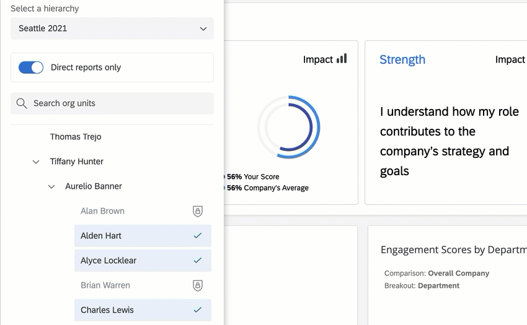The width and height of the screenshot is (527, 325).
Task: Collapse the Aurelio Banner node
Action: pos(51,186)
